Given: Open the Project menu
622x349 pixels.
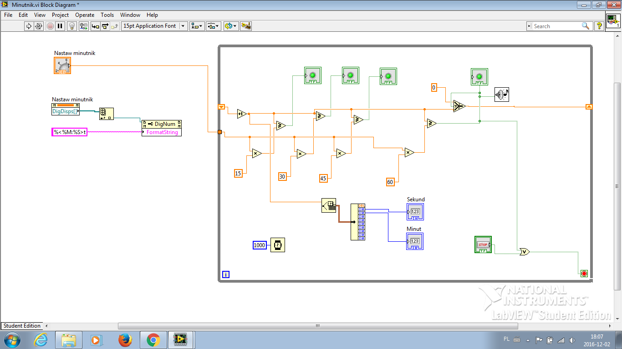Looking at the screenshot, I should pyautogui.click(x=60, y=15).
